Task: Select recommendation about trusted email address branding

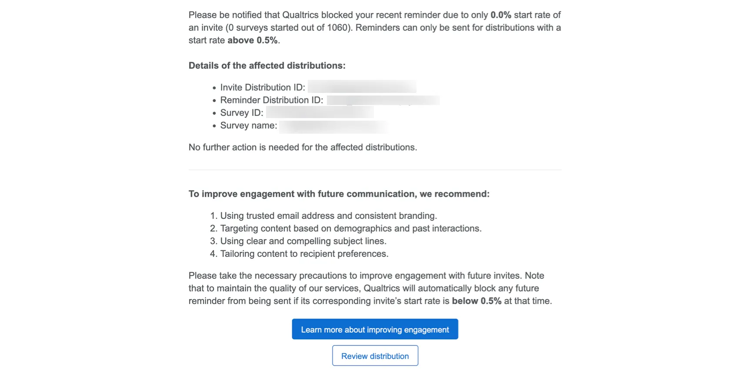Action: tap(329, 215)
